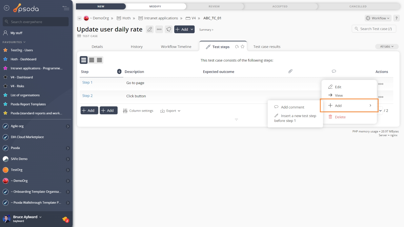The height and width of the screenshot is (227, 404).
Task: Click the comment bubble column header
Action: point(334,71)
